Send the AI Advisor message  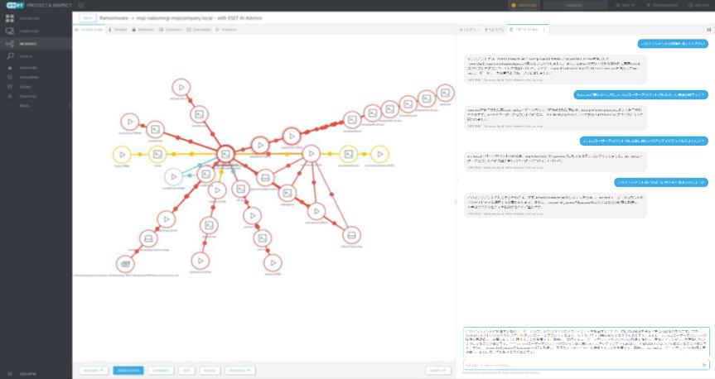[704, 364]
